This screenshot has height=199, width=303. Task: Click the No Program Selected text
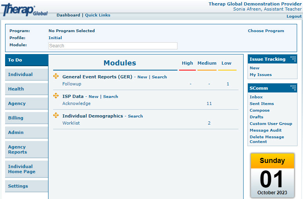[72, 31]
